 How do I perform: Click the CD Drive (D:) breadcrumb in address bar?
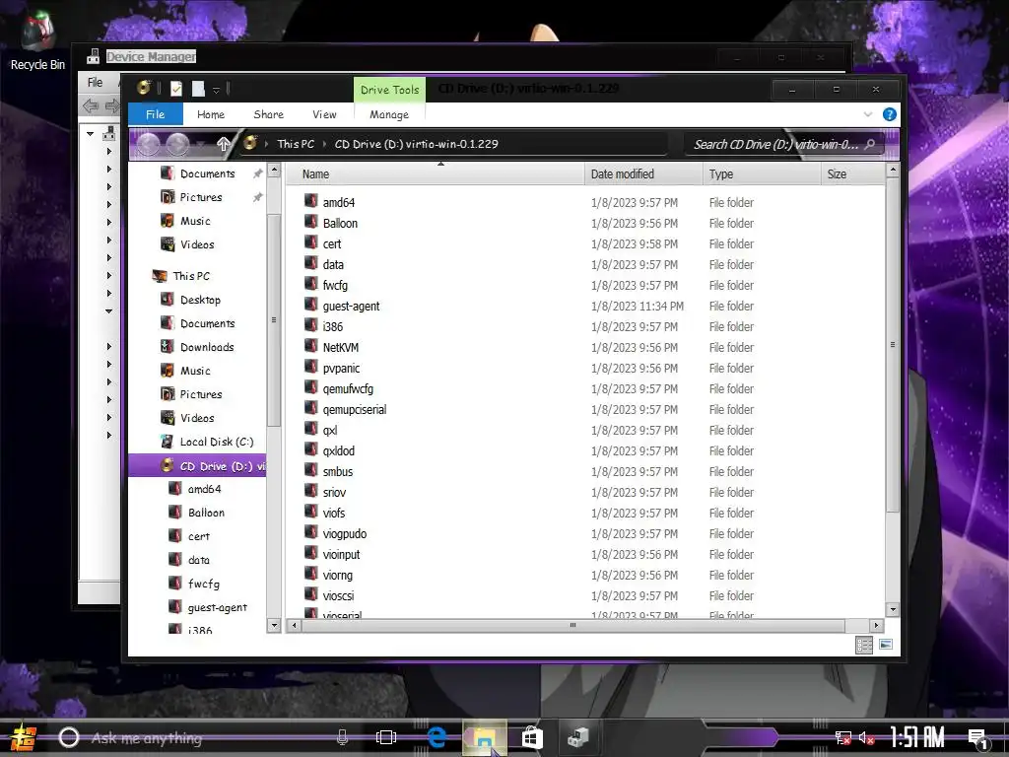[416, 144]
